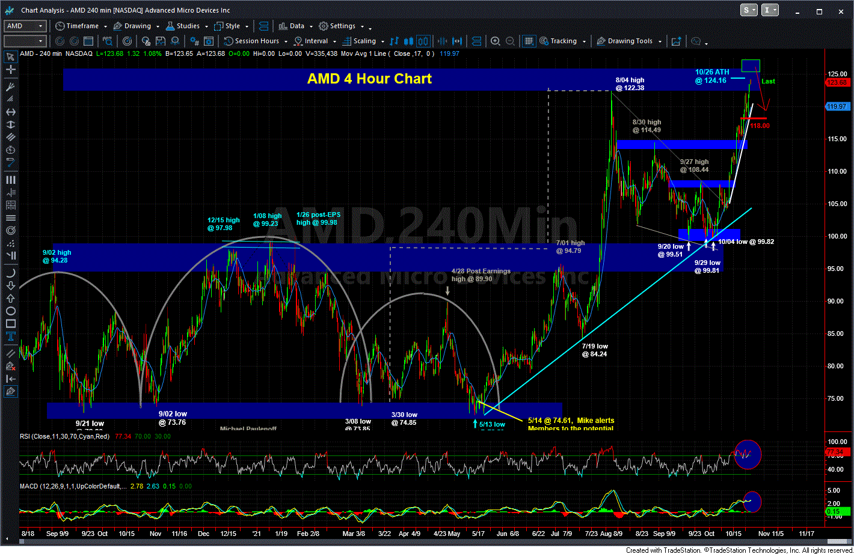Click the Tracking button
Image resolution: width=854 pixels, height=554 pixels.
point(558,41)
